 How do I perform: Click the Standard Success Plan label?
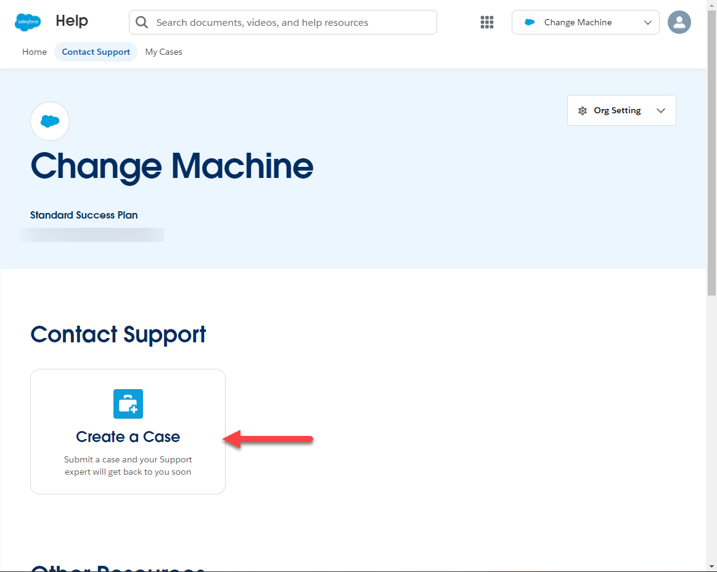[x=84, y=215]
